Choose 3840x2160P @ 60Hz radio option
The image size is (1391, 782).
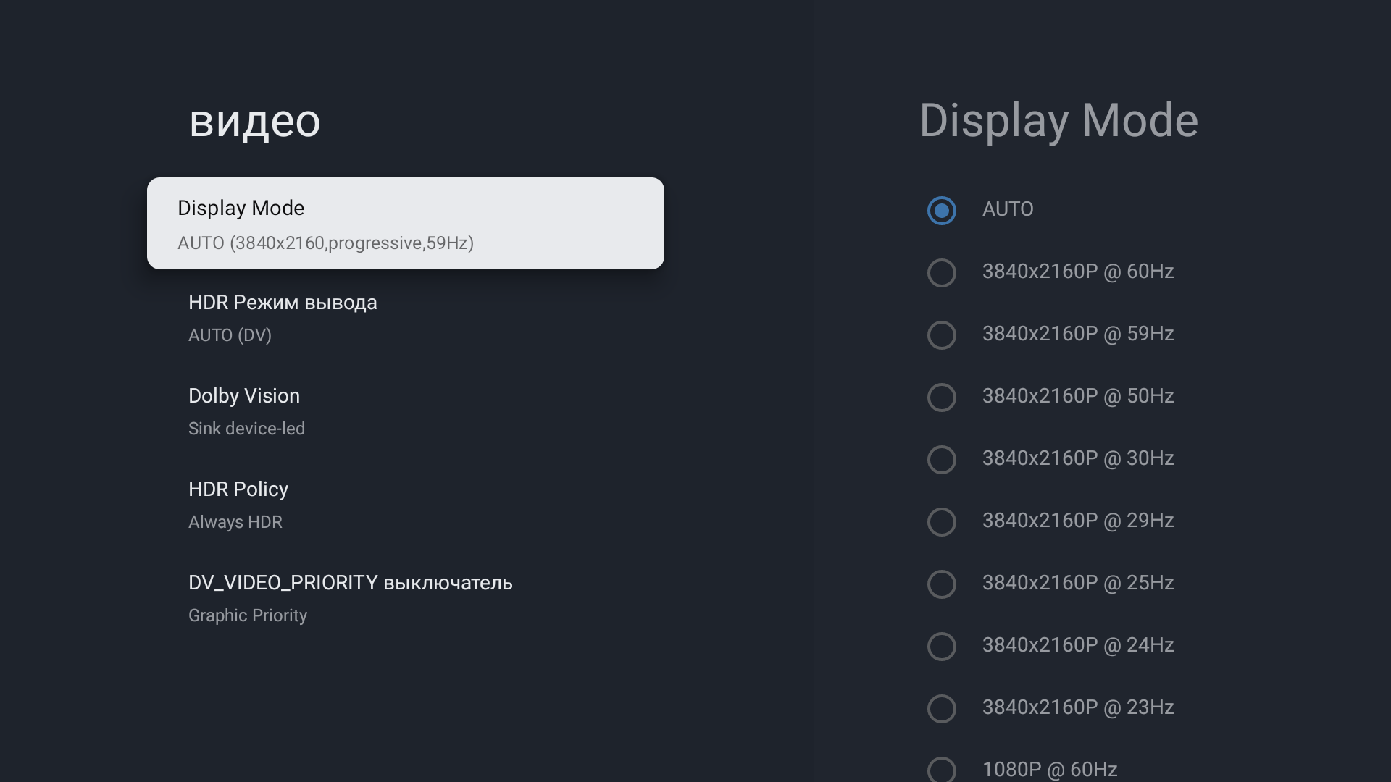click(941, 273)
